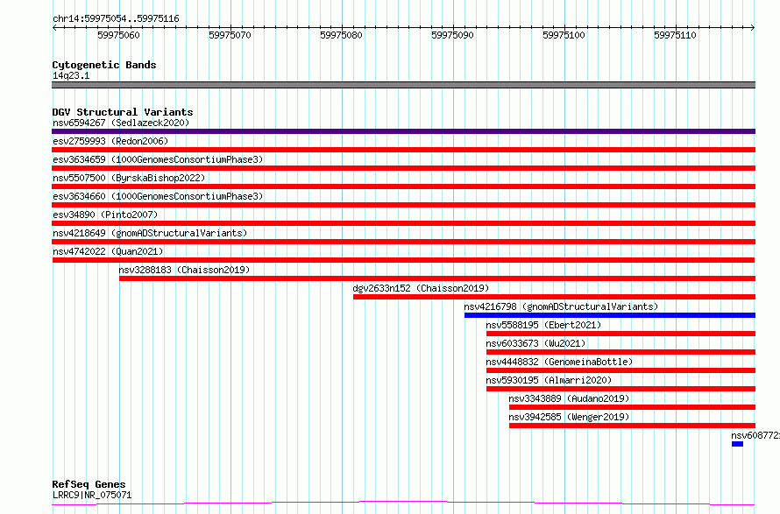Select the red nsv4448832 variant bar
Viewport: 780px width, 514px height.
620,370
